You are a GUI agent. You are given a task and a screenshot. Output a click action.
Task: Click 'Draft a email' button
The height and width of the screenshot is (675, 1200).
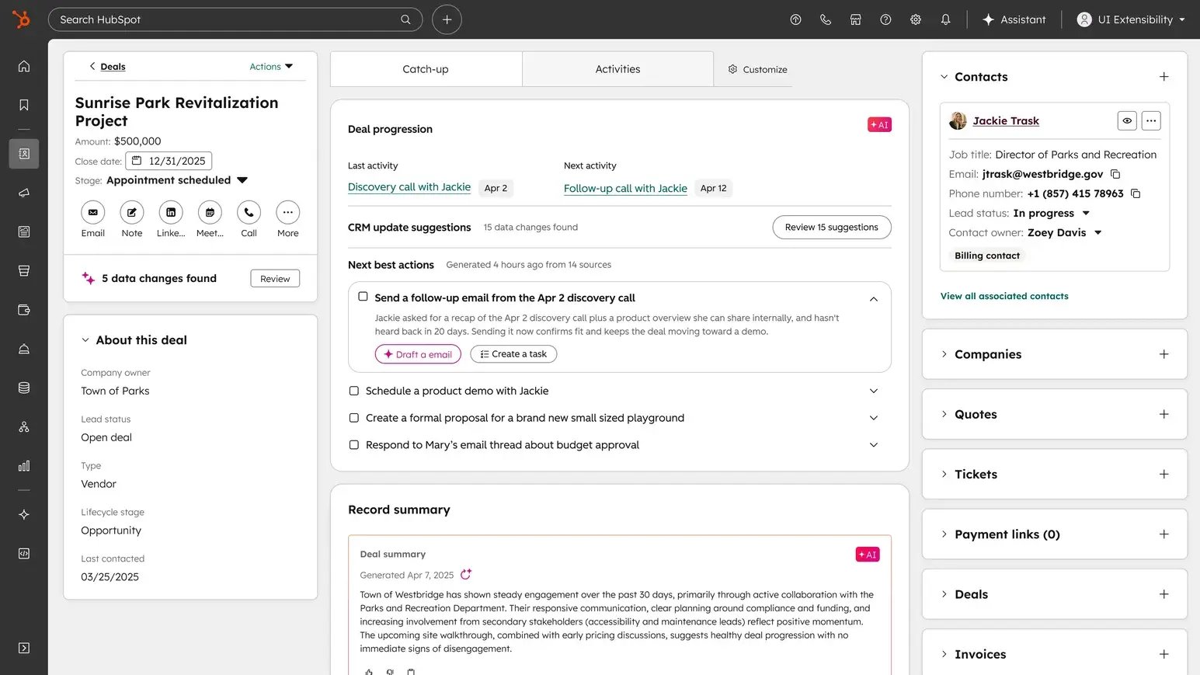coord(418,354)
